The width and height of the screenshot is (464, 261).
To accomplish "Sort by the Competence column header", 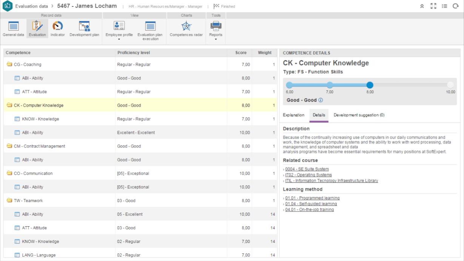I will coord(59,53).
